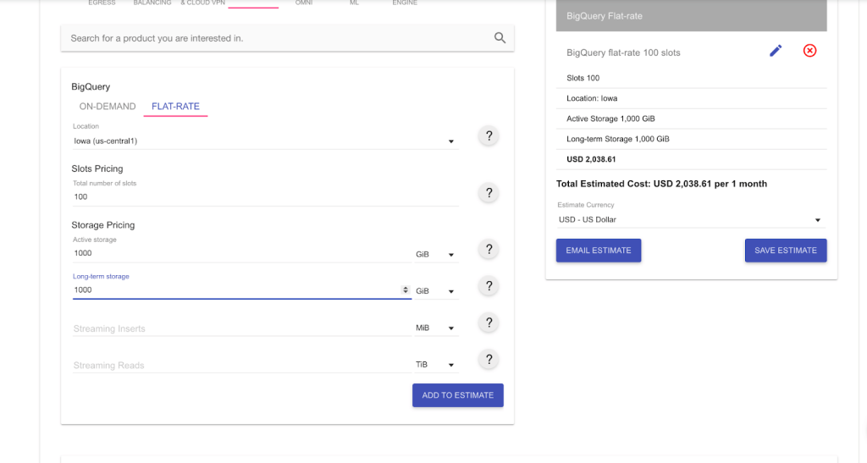Screen dimensions: 867x463
Task: Click the BigQuery Flat-rate estimate header
Action: pos(691,15)
